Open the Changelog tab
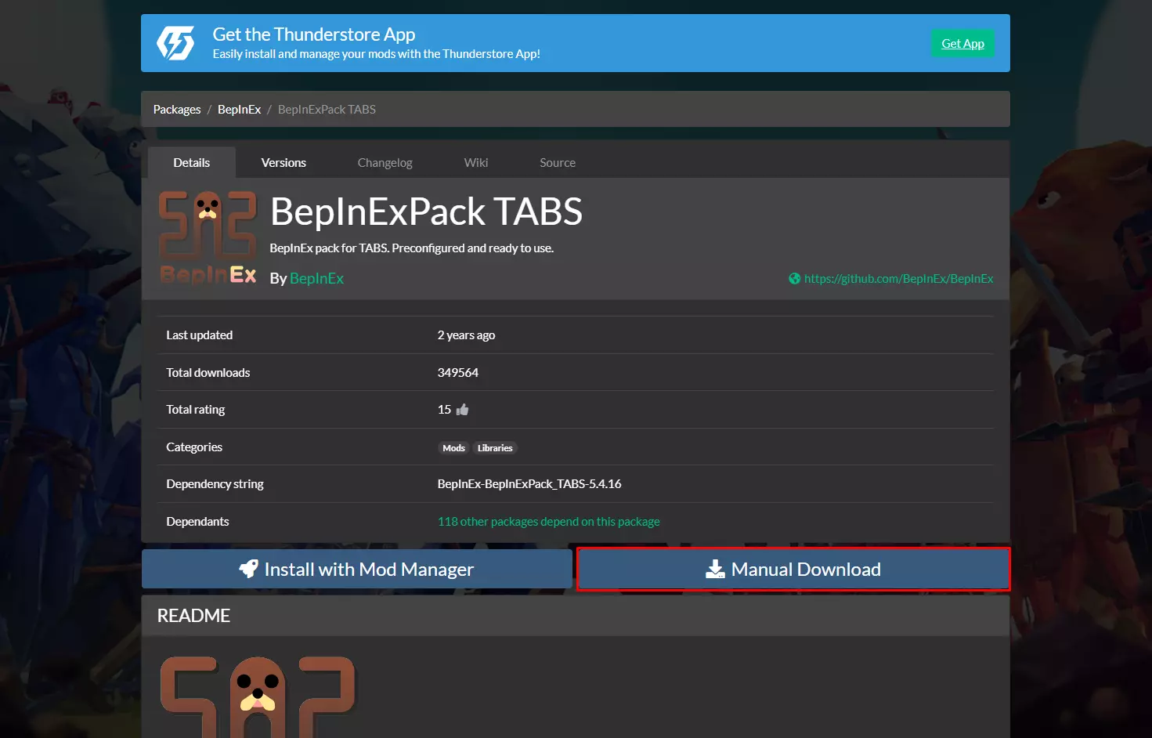 pyautogui.click(x=385, y=163)
